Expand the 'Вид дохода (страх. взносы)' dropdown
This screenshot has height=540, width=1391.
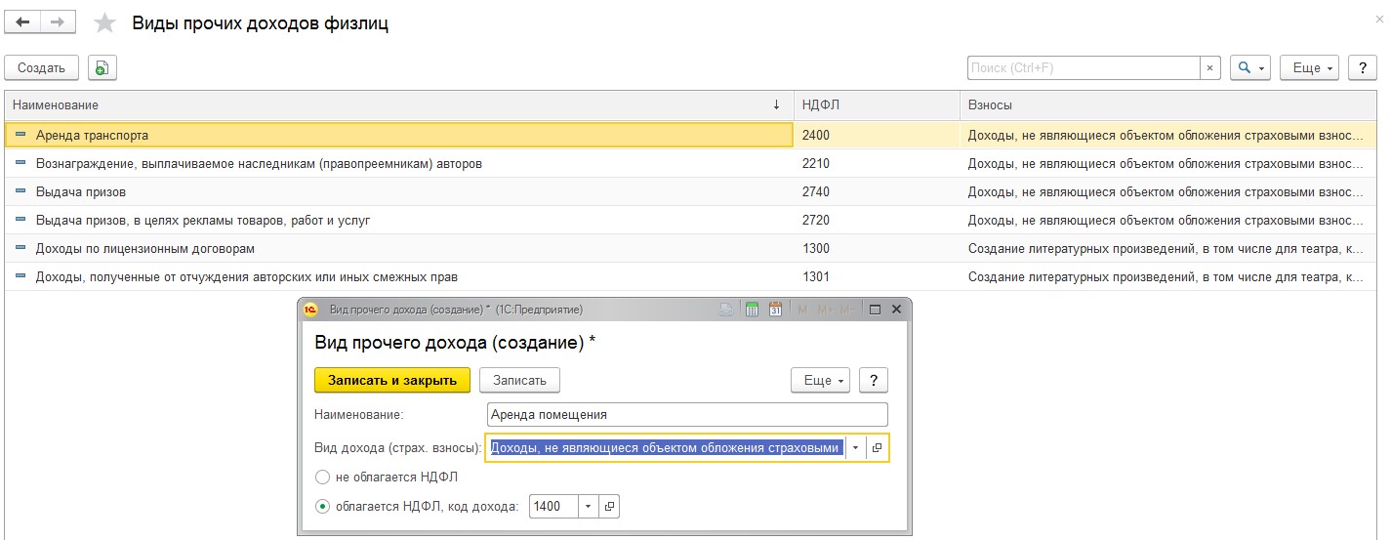[x=855, y=447]
